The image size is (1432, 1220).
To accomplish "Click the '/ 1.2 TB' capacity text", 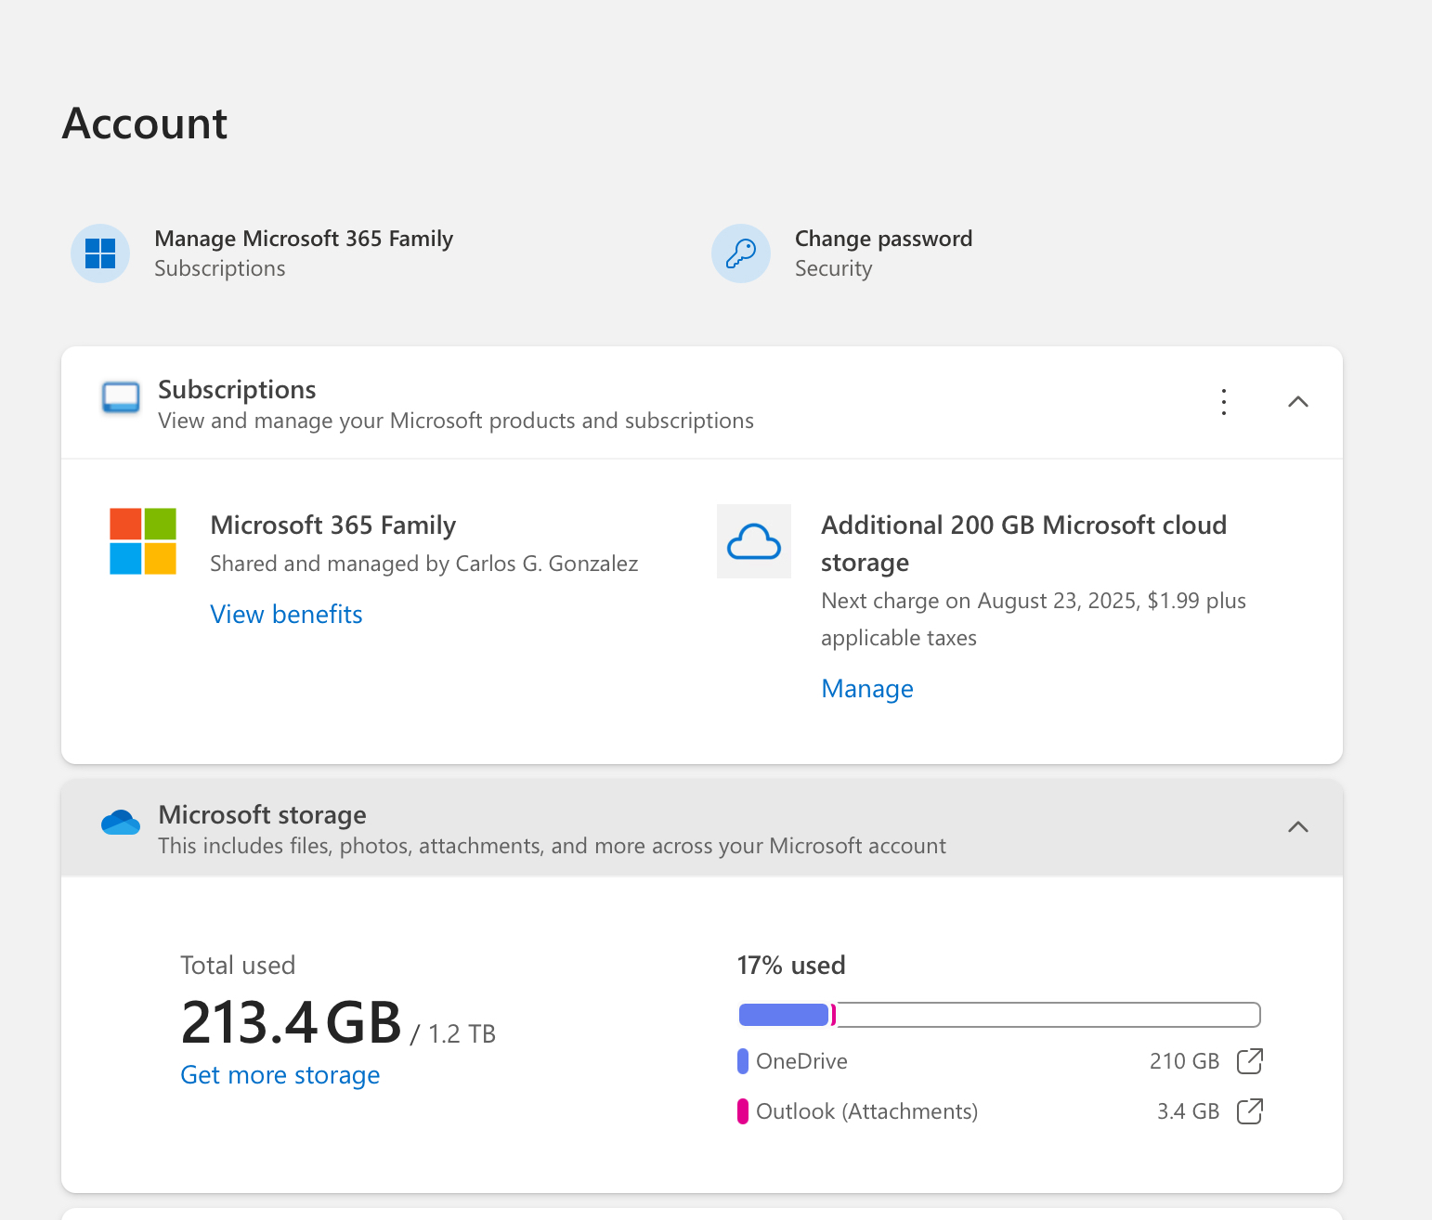I will tap(453, 1034).
